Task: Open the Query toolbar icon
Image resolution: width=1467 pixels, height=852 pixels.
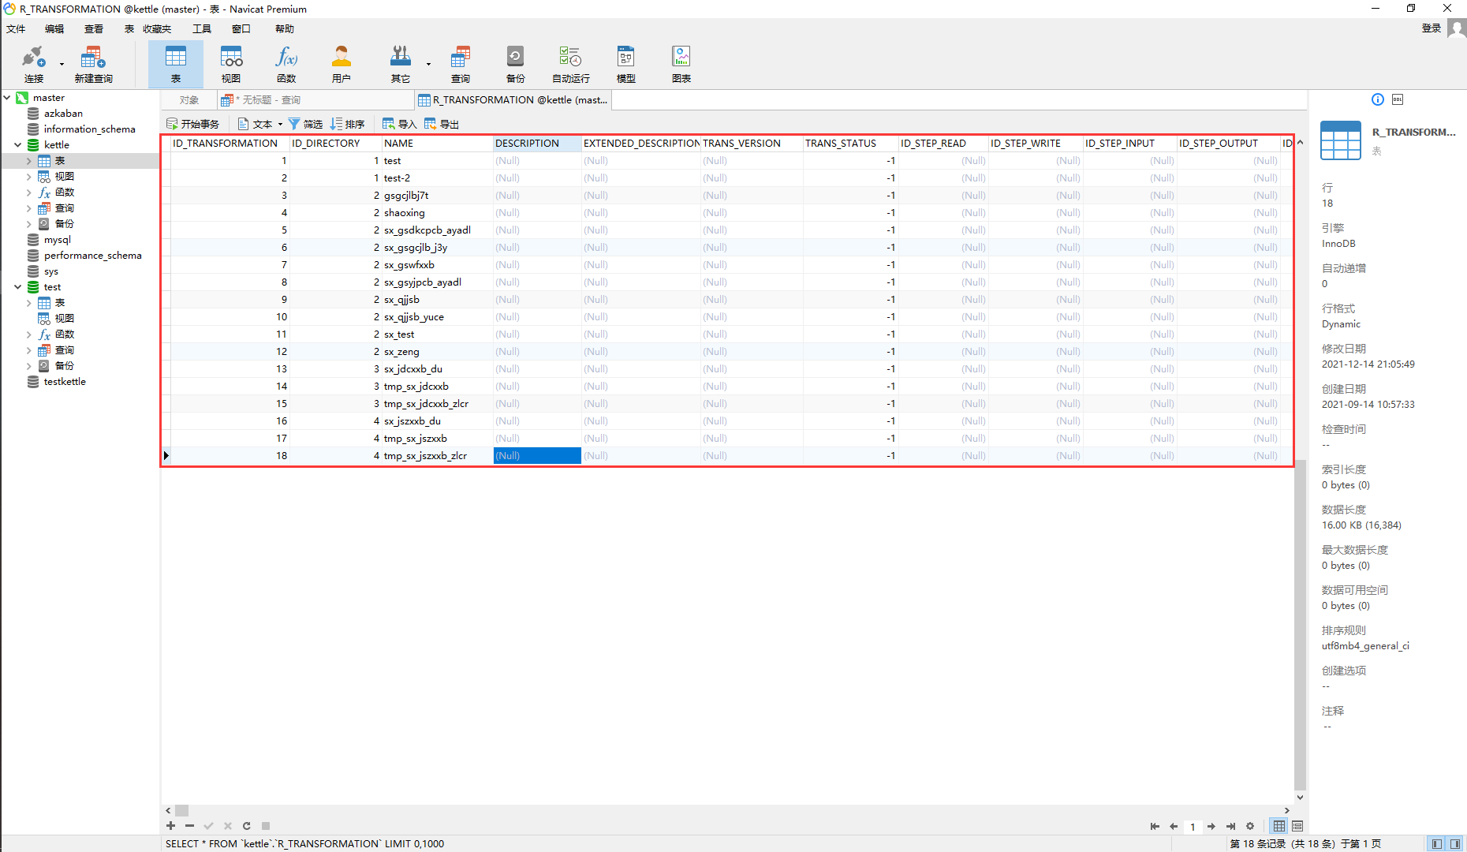Action: point(461,64)
